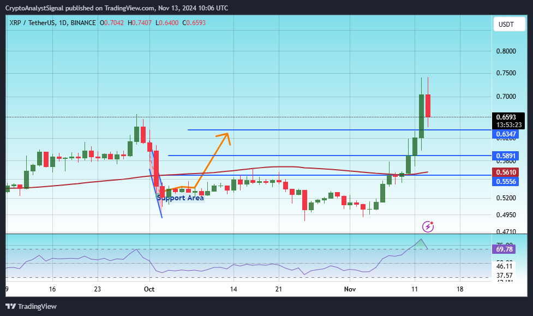Click the 0.6347 blue price label
Image resolution: width=533 pixels, height=316 pixels.
506,134
